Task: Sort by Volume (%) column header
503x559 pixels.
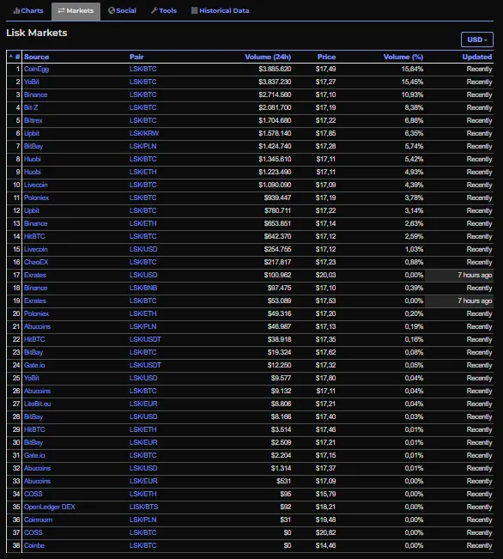Action: [x=403, y=57]
